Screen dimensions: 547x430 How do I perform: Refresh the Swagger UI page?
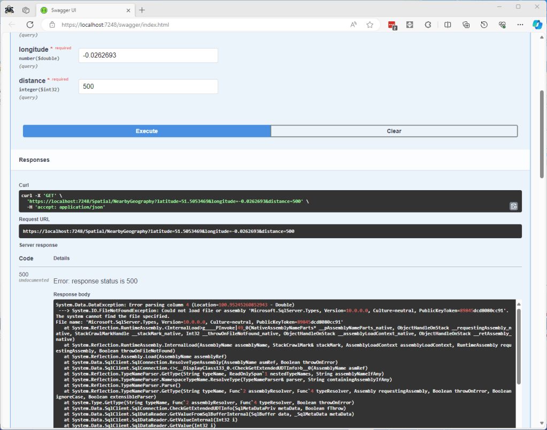[x=30, y=25]
